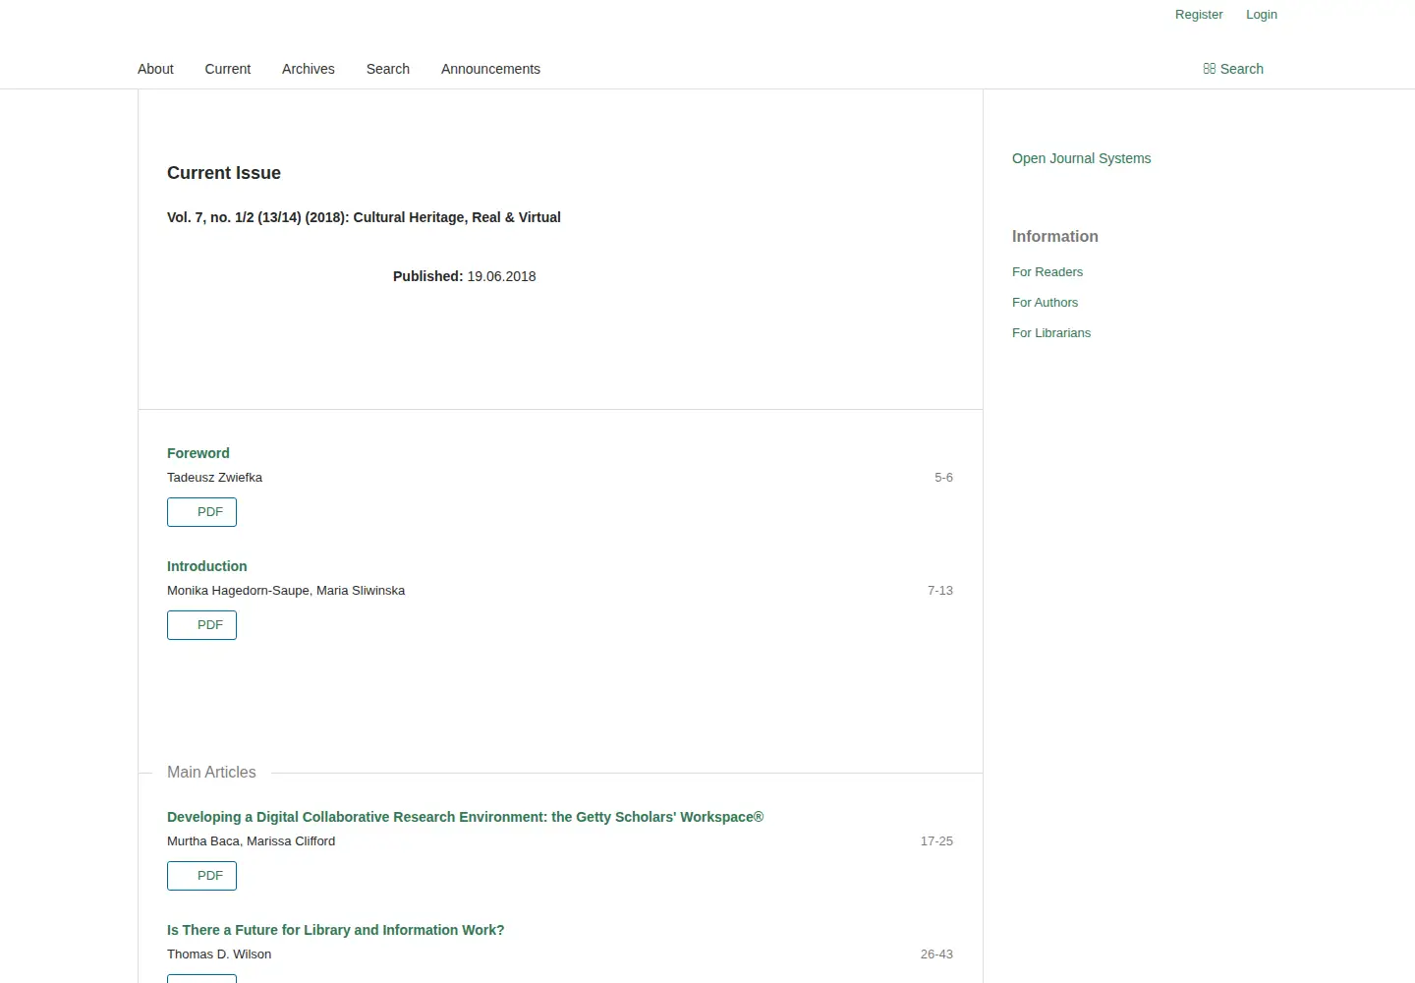Viewport: 1415px width, 983px height.
Task: Download the Foreword PDF
Action: coord(201,512)
